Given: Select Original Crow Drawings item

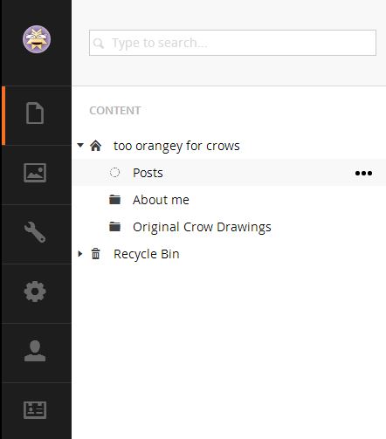Looking at the screenshot, I should (202, 227).
